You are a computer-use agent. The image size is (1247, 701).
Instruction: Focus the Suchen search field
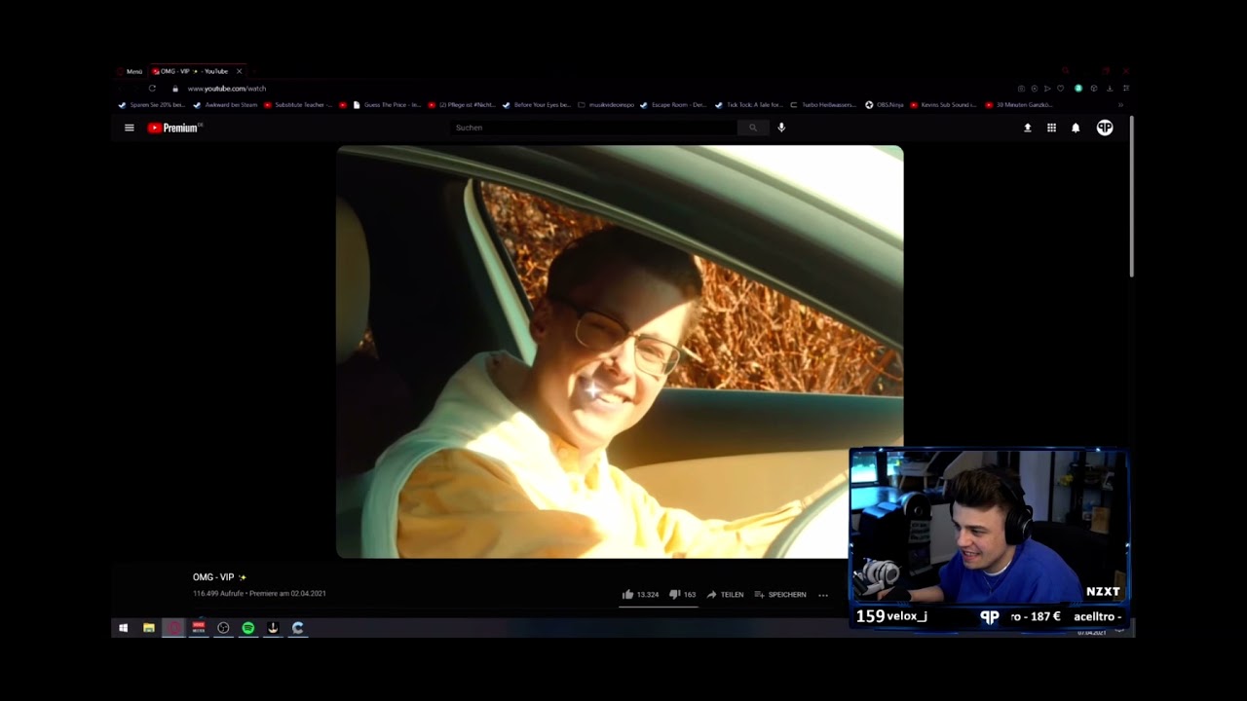(593, 128)
